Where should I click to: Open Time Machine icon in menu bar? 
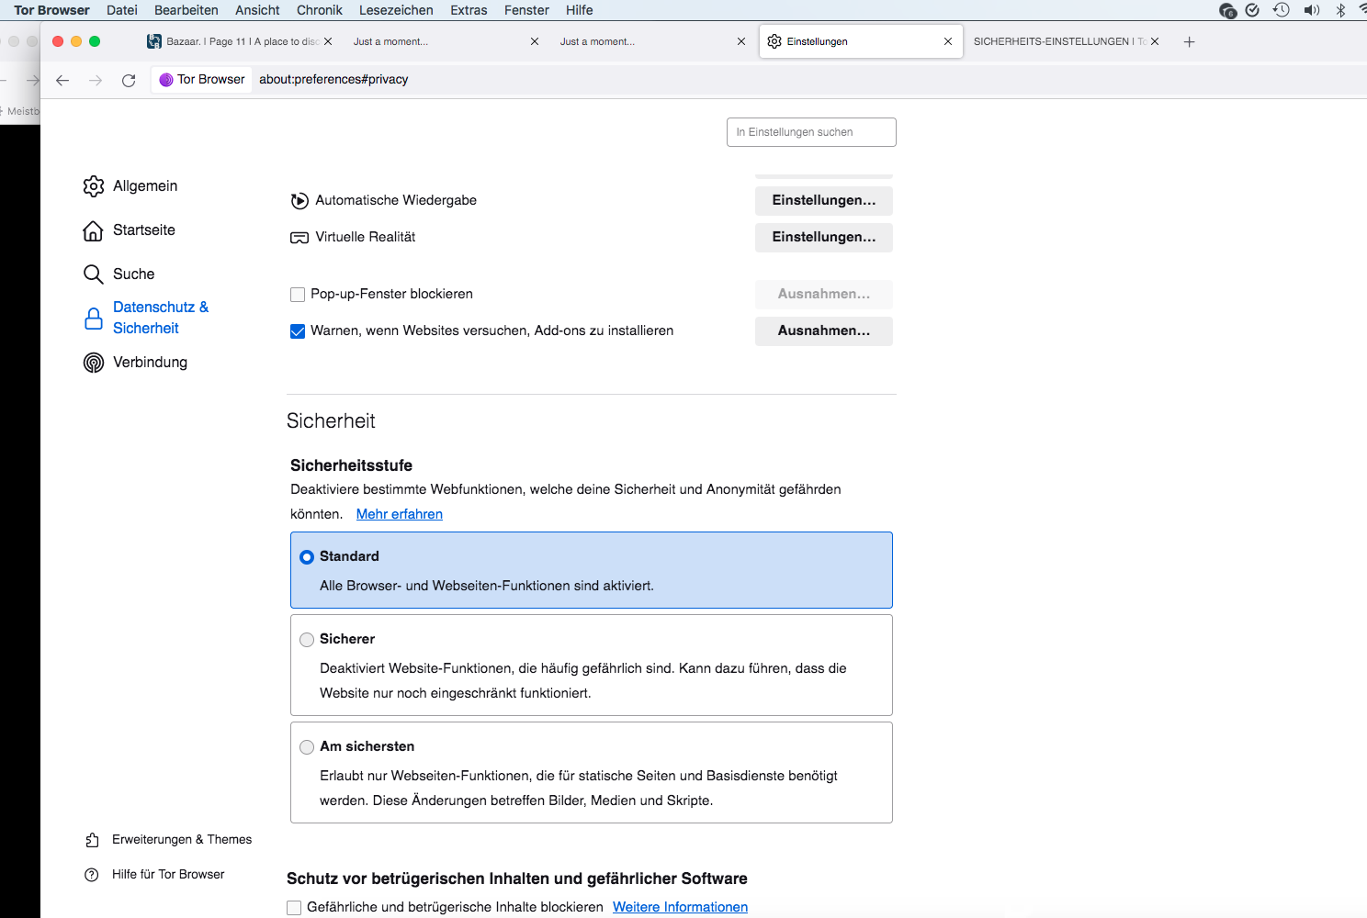pyautogui.click(x=1281, y=10)
